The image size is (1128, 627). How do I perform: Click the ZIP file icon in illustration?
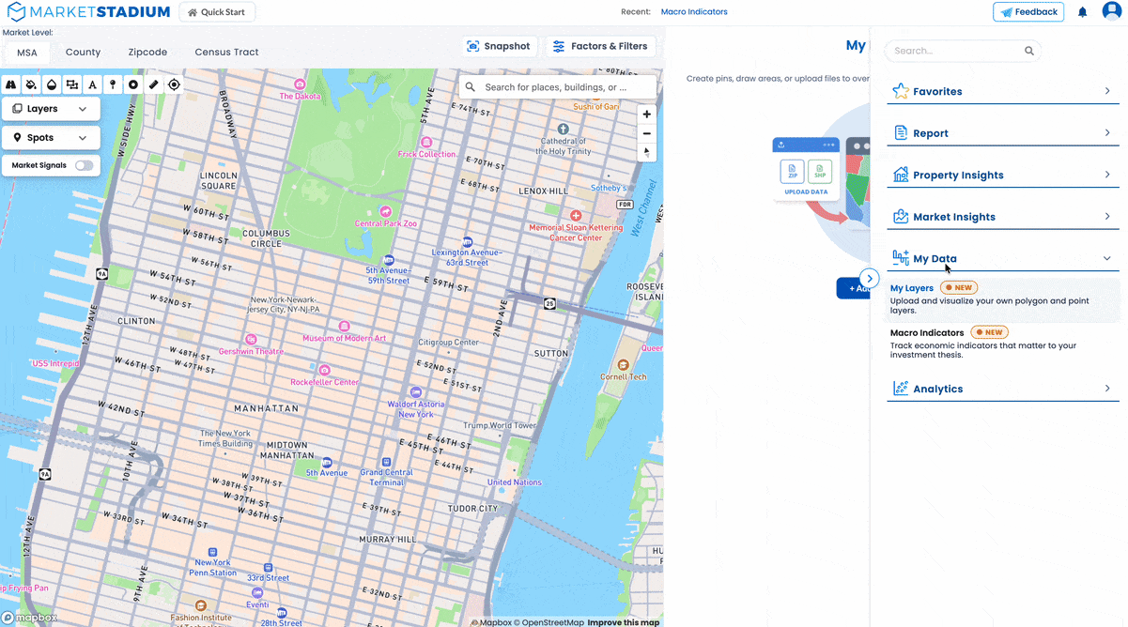[793, 171]
